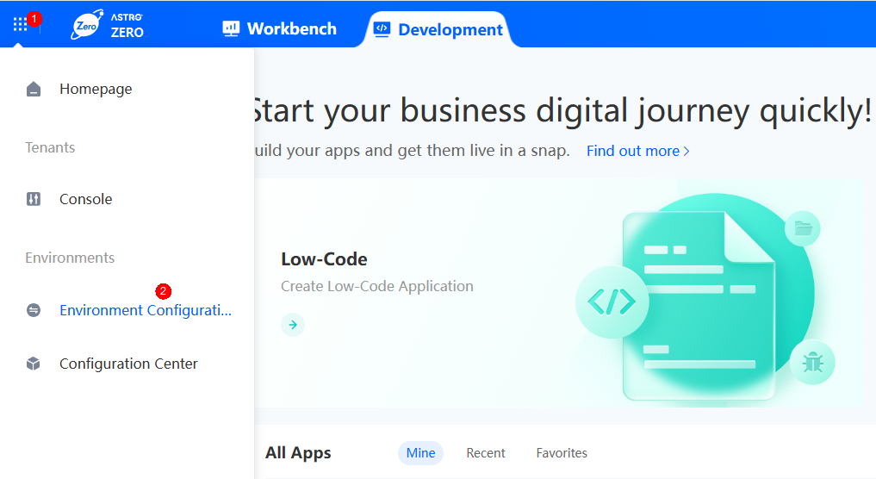Open the app grid menu icon
This screenshot has height=479, width=876.
(20, 24)
